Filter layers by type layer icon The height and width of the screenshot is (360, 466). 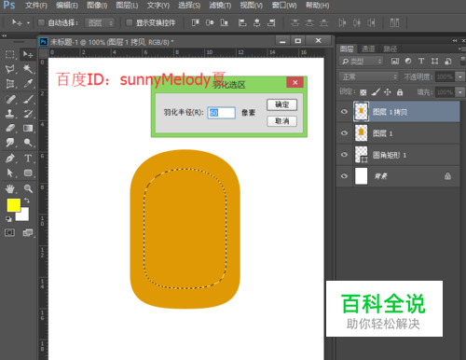421,62
